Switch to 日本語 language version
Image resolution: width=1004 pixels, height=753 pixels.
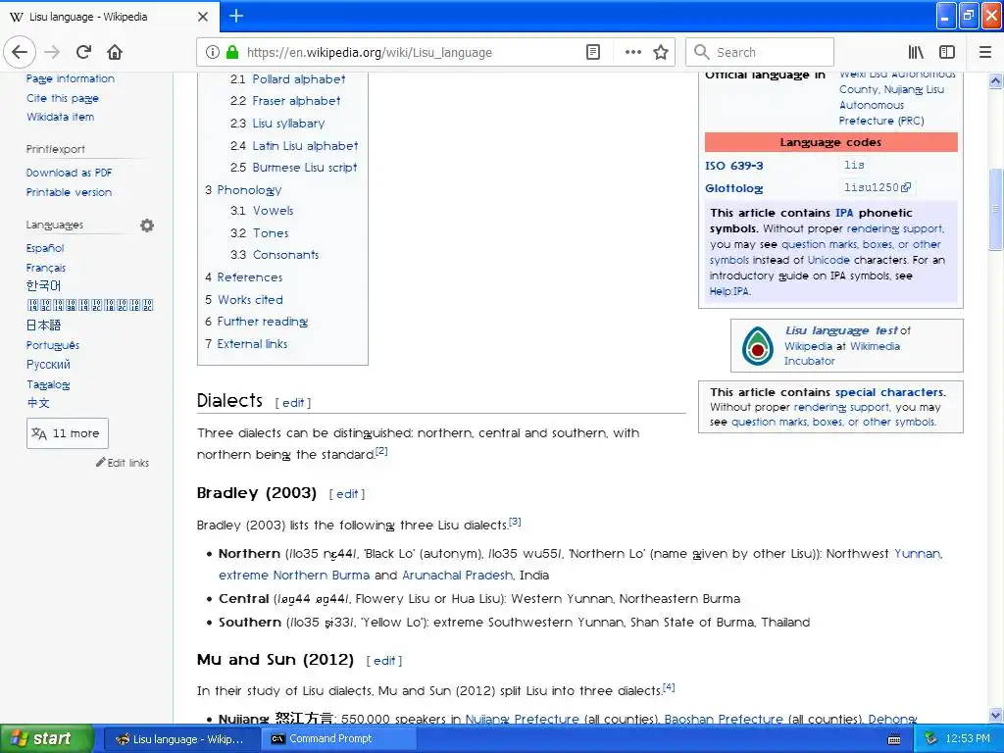(43, 326)
